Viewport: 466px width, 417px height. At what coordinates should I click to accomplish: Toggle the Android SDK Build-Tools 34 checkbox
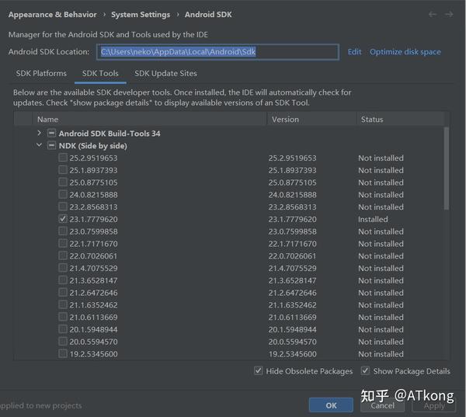pyautogui.click(x=51, y=134)
